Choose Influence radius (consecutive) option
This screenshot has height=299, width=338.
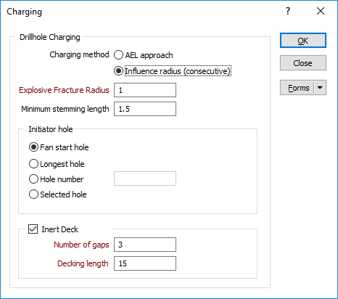click(x=118, y=71)
